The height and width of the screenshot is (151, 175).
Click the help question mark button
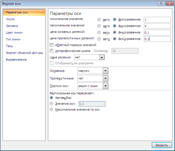pyautogui.click(x=161, y=4)
